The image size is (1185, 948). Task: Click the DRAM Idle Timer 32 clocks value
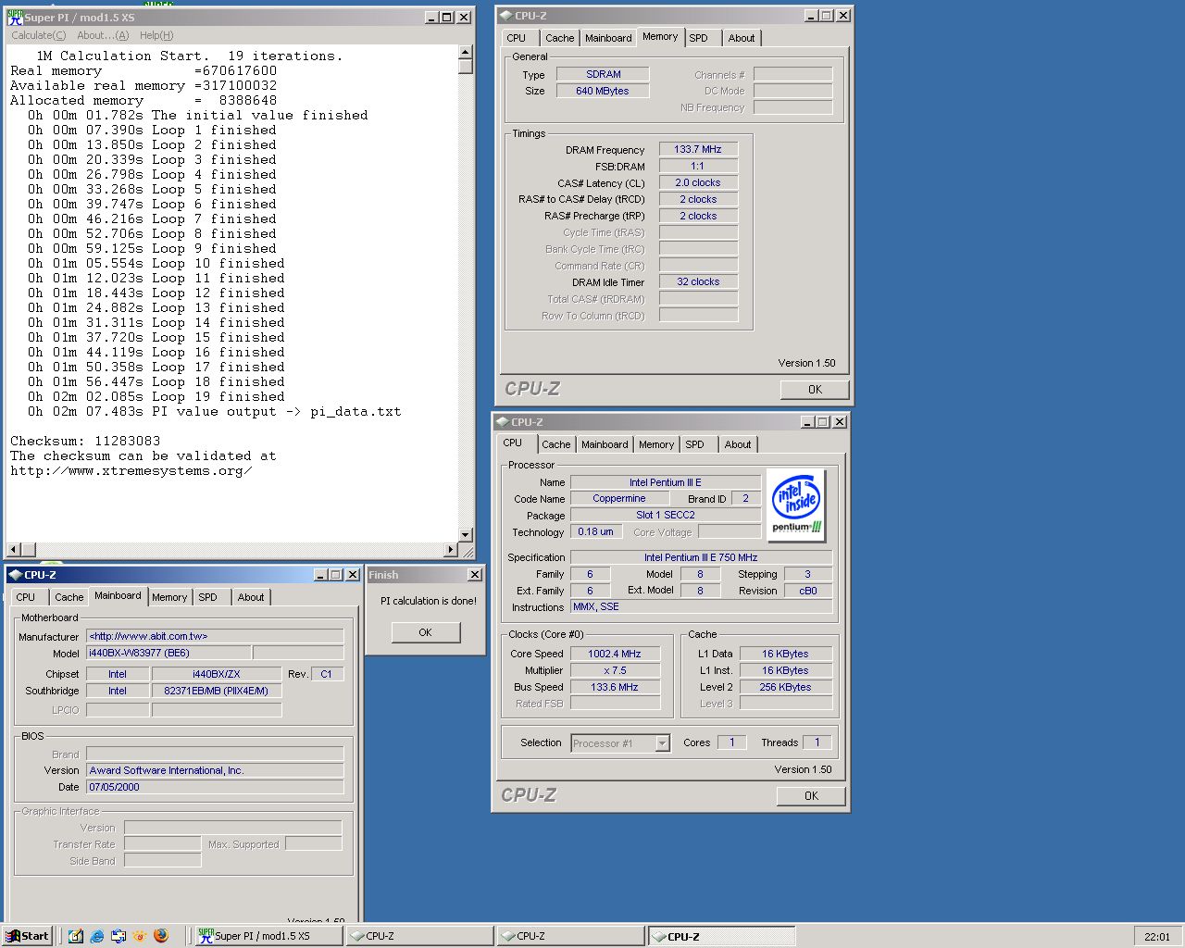[x=698, y=281]
